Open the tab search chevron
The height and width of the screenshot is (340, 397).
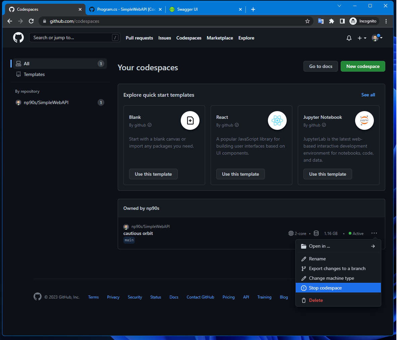tap(339, 6)
